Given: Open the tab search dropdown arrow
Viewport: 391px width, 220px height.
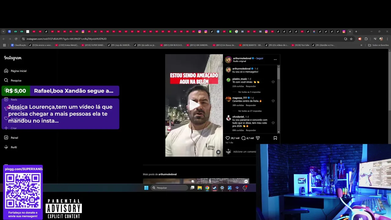Looking at the screenshot, I should pyautogui.click(x=3, y=31).
